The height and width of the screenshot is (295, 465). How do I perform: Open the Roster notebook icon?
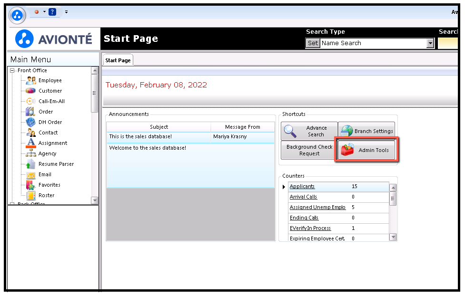coord(31,195)
